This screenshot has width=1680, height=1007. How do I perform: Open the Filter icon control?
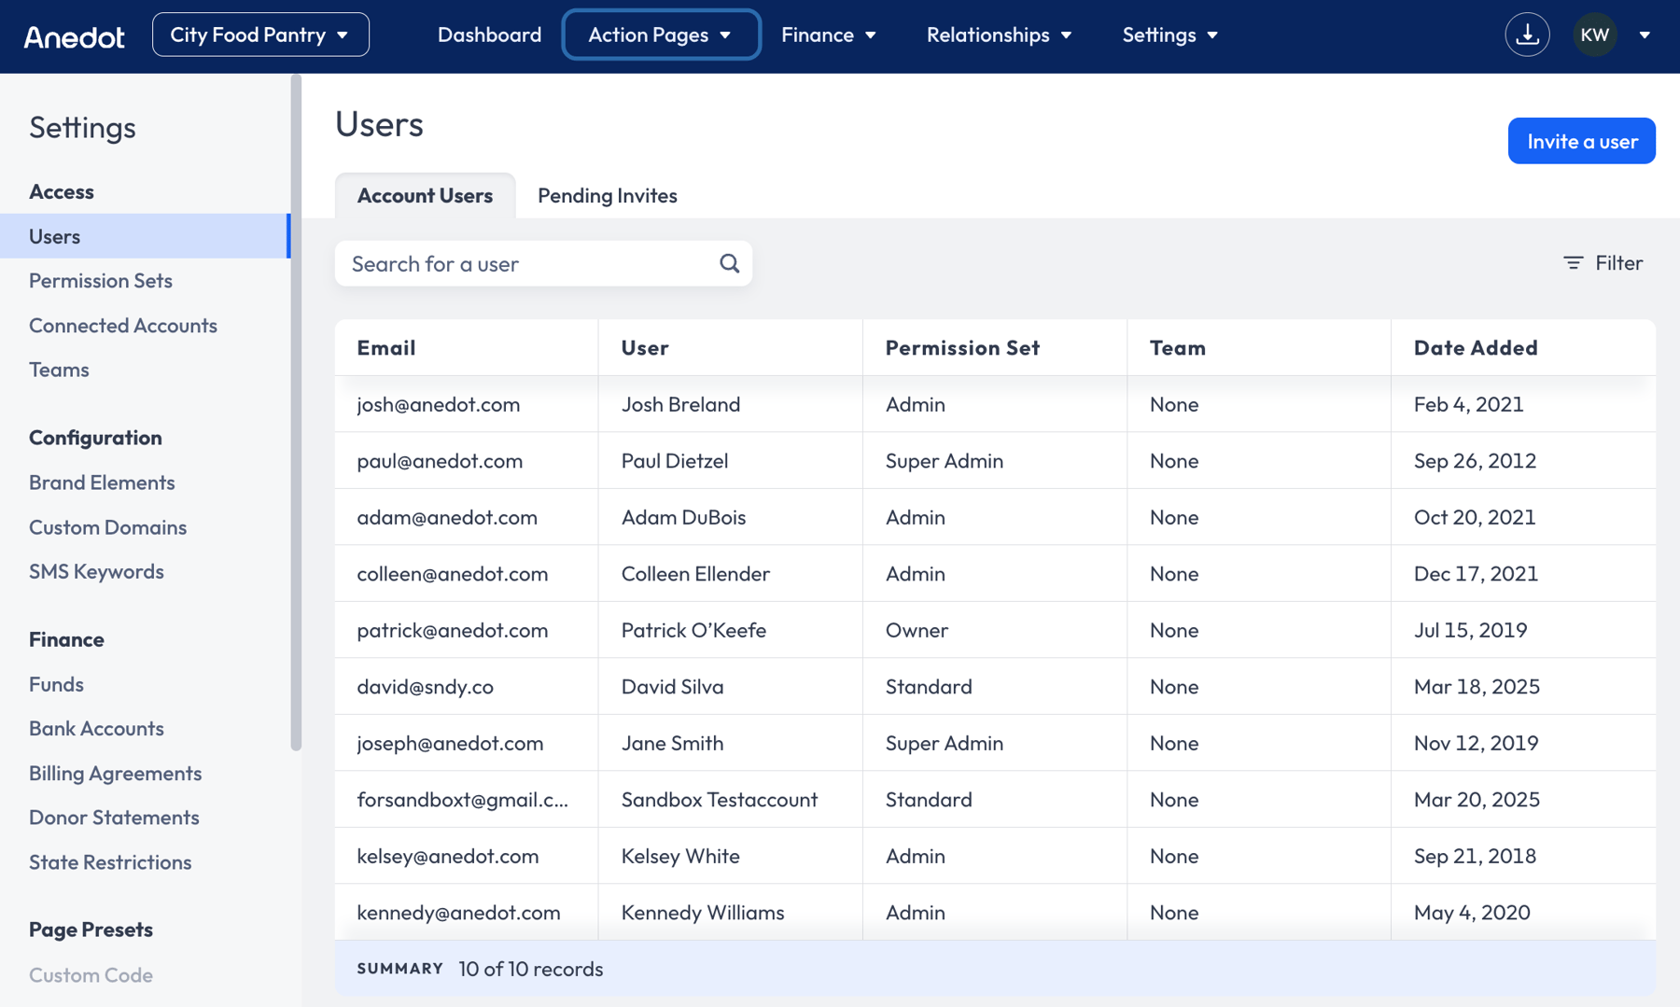pos(1602,263)
